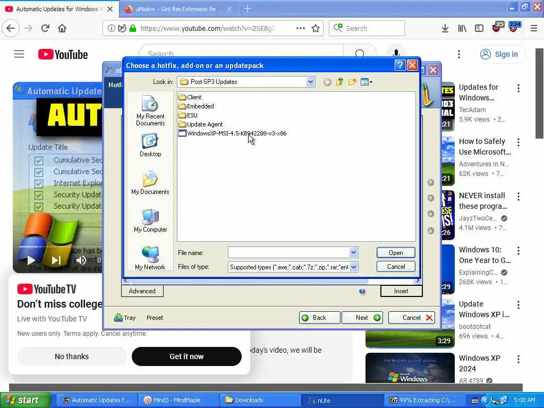The image size is (544, 408).
Task: Click nLite Back button
Action: 319,318
